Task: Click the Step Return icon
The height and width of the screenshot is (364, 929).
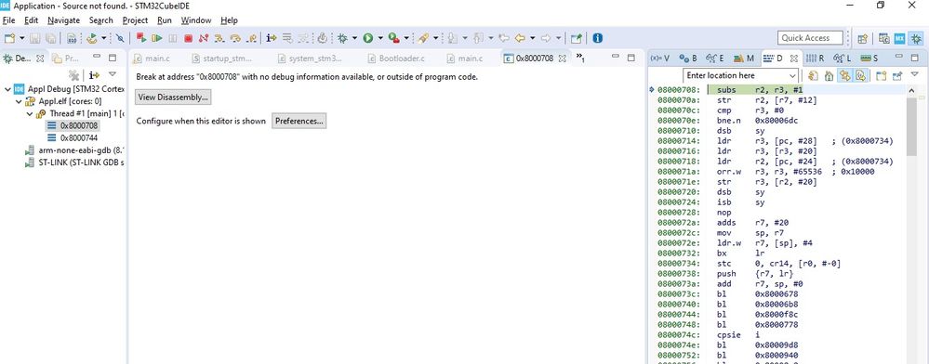Action: click(251, 38)
